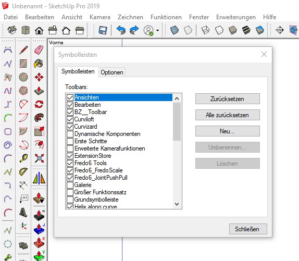Select the Paint Bucket tool

(39, 64)
